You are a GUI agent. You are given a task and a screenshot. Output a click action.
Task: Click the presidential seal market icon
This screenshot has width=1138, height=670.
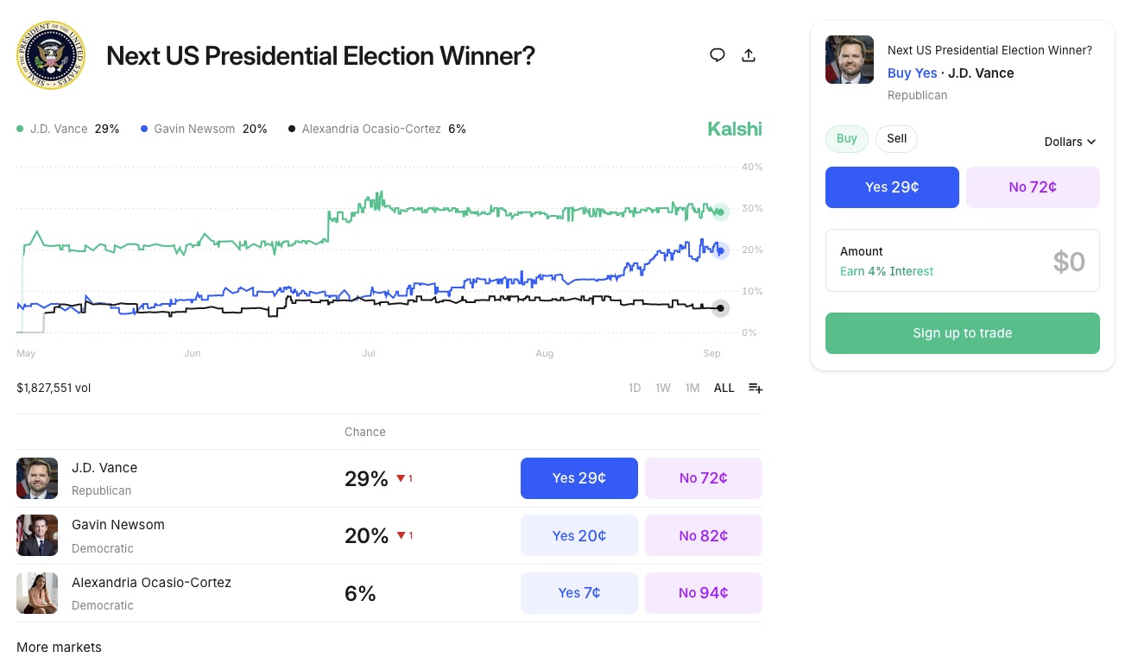point(51,55)
